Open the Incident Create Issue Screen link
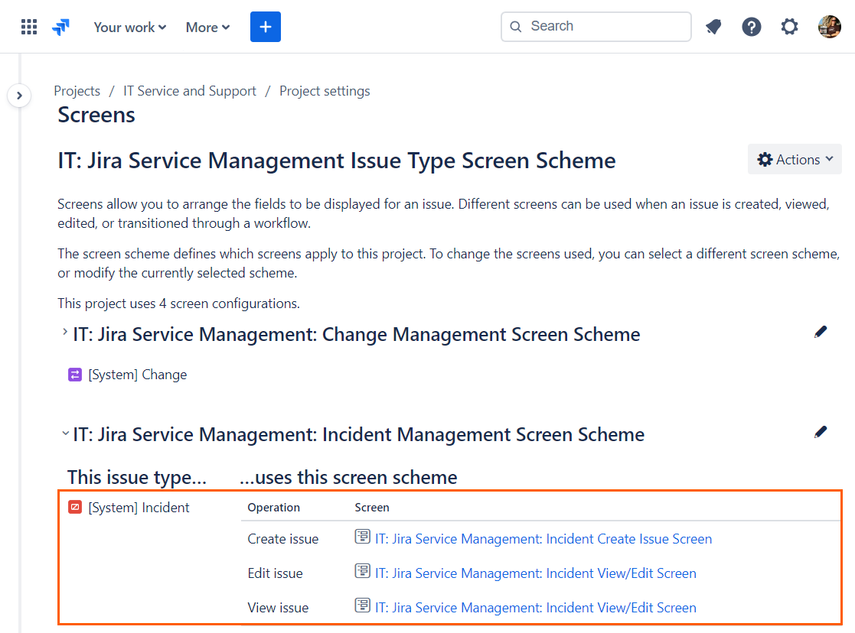Screen dimensions: 855x633 click(543, 538)
